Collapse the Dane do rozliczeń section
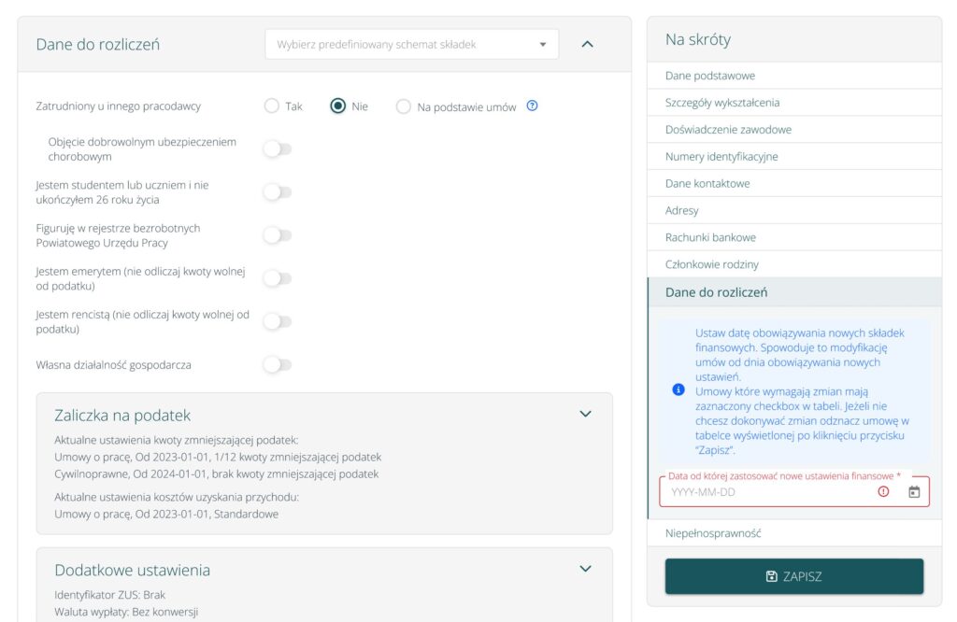957x622 pixels. coord(587,44)
